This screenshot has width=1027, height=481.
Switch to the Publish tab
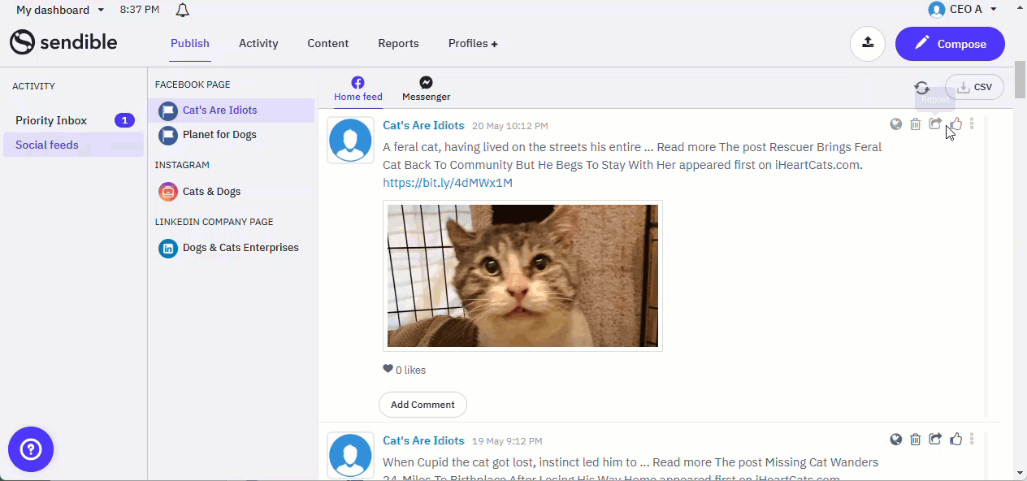pos(190,44)
